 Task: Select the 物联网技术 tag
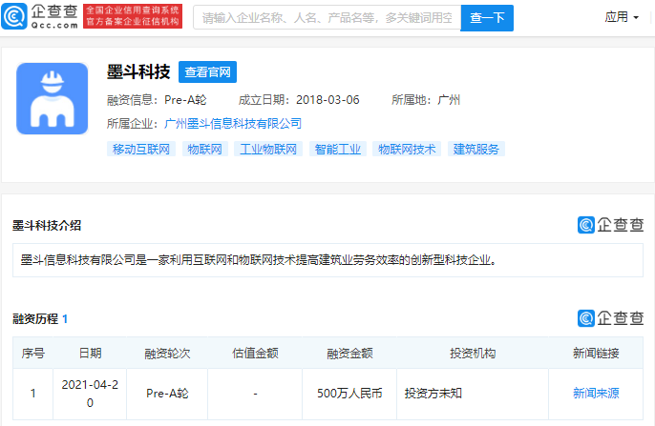[407, 149]
